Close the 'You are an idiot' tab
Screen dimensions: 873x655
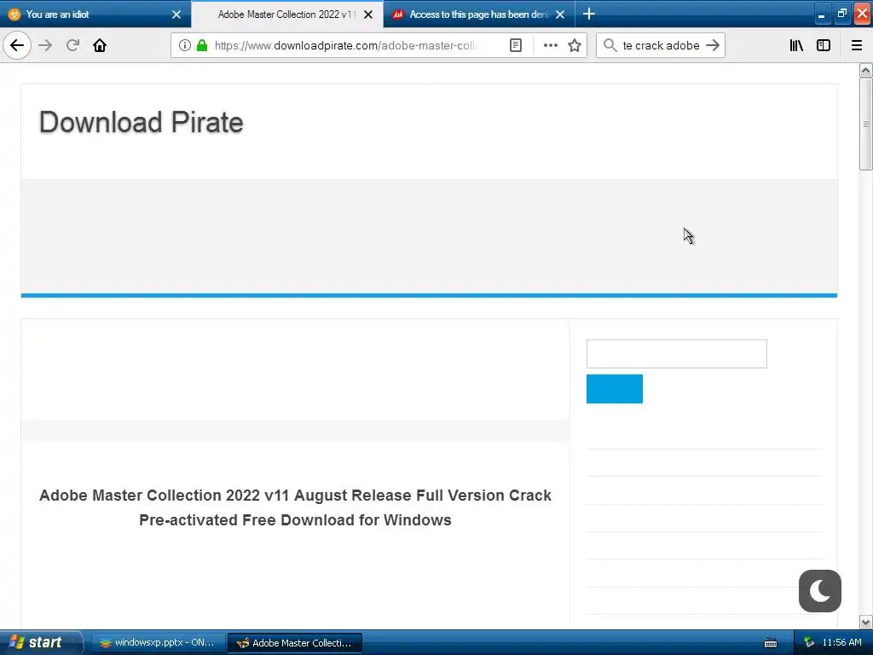[x=176, y=14]
